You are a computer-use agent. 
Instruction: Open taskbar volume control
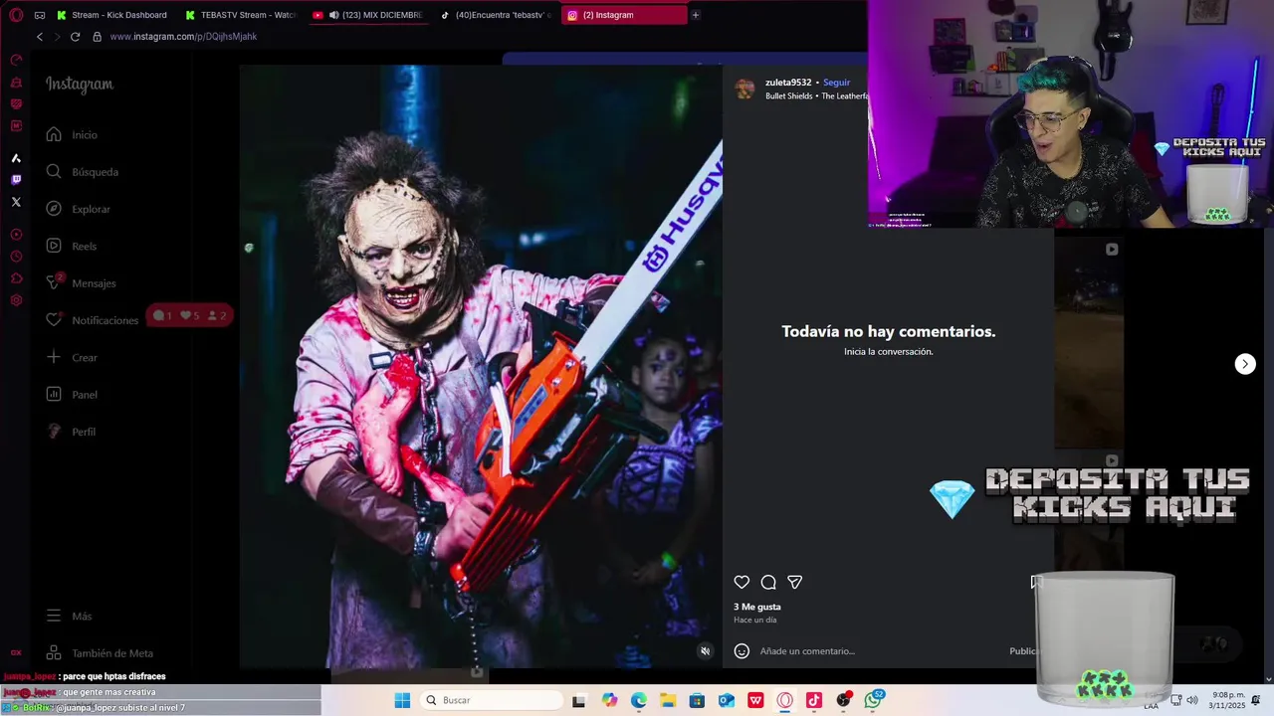[1192, 700]
